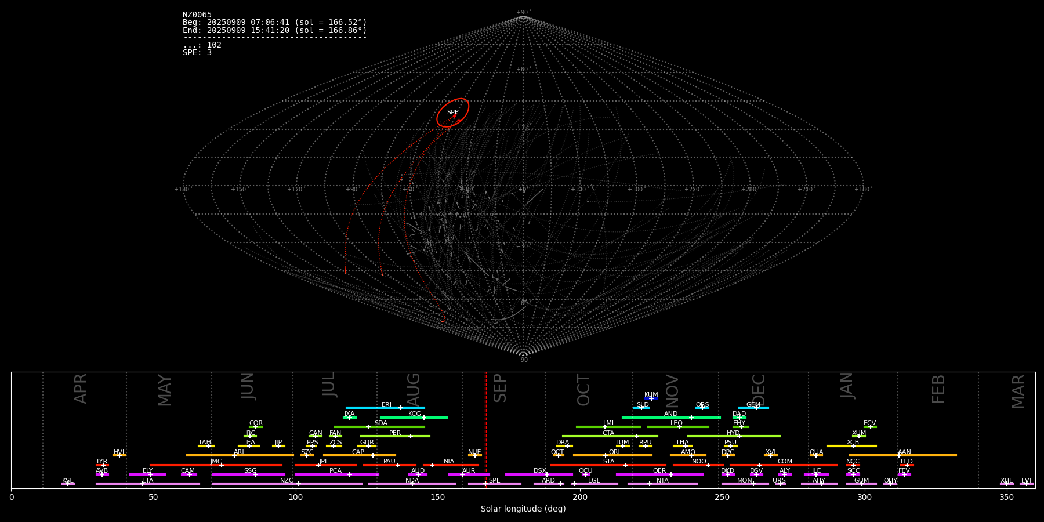The width and height of the screenshot is (1044, 522).
Task: Click the 'ORS' shower label
Action: (x=702, y=405)
